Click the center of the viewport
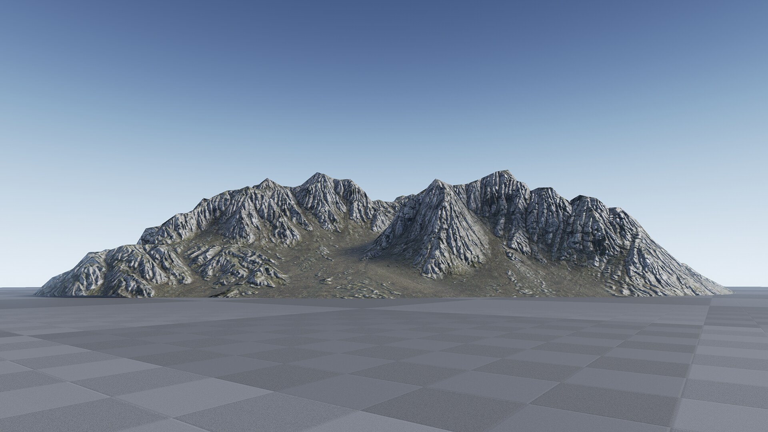Image resolution: width=768 pixels, height=432 pixels. [x=384, y=216]
